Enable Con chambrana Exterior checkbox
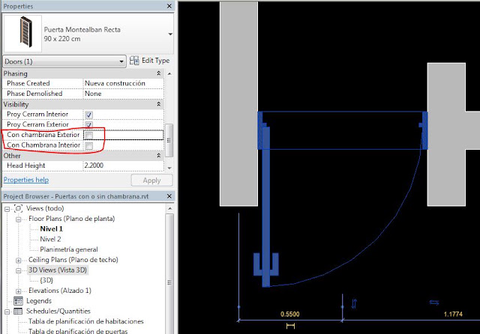Screen dimensions: 480x334 point(88,136)
